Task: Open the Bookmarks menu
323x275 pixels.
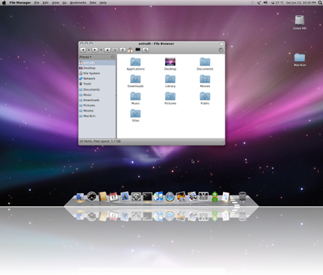Action: 78,3
